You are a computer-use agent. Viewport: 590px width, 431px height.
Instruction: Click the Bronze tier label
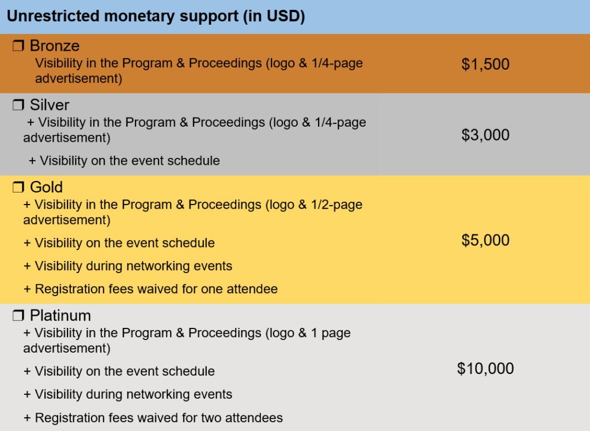pyautogui.click(x=55, y=46)
